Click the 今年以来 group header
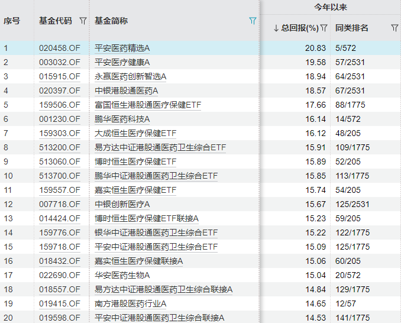This screenshot has height=323, width=401. click(x=331, y=7)
